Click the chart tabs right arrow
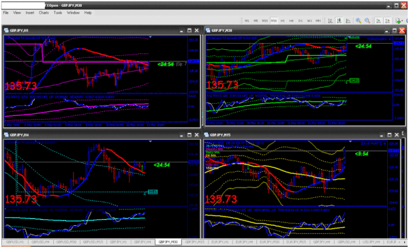 click(405, 242)
